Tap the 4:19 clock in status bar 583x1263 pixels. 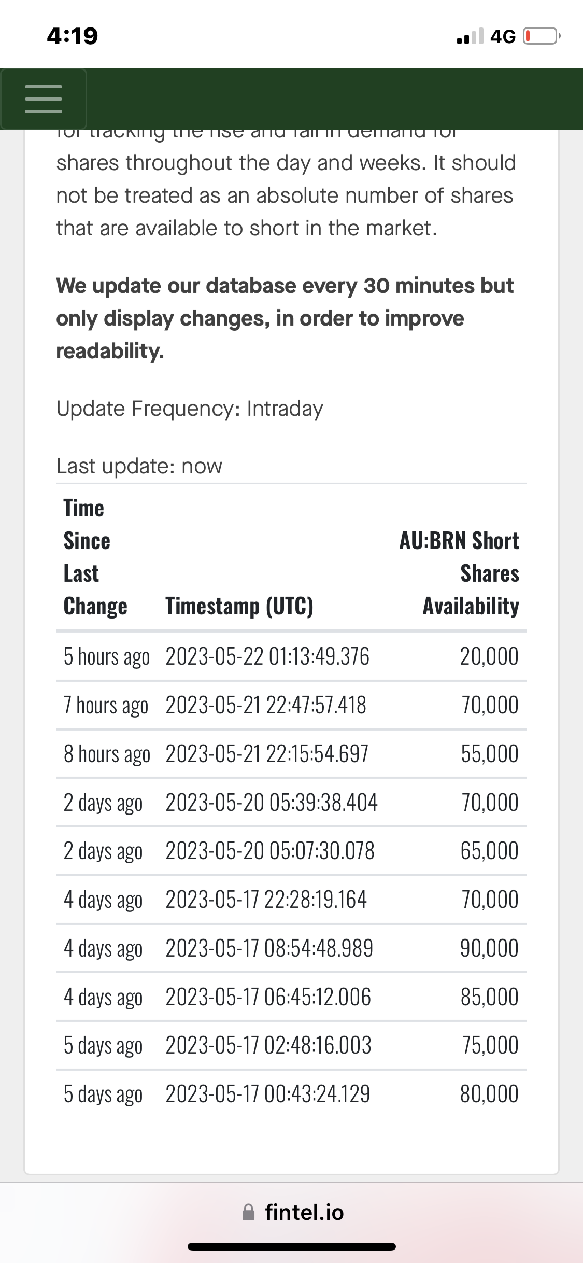click(73, 36)
